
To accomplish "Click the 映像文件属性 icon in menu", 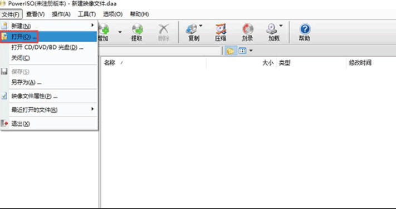I will pyautogui.click(x=4, y=96).
